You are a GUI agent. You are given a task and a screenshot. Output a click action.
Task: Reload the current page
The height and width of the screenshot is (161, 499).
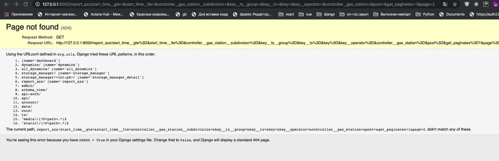[26, 4]
